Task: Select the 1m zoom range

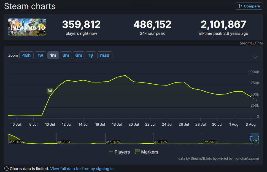Action: coord(53,55)
